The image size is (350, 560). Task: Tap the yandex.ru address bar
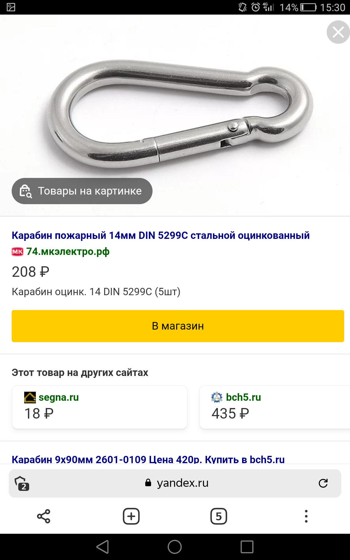[178, 483]
